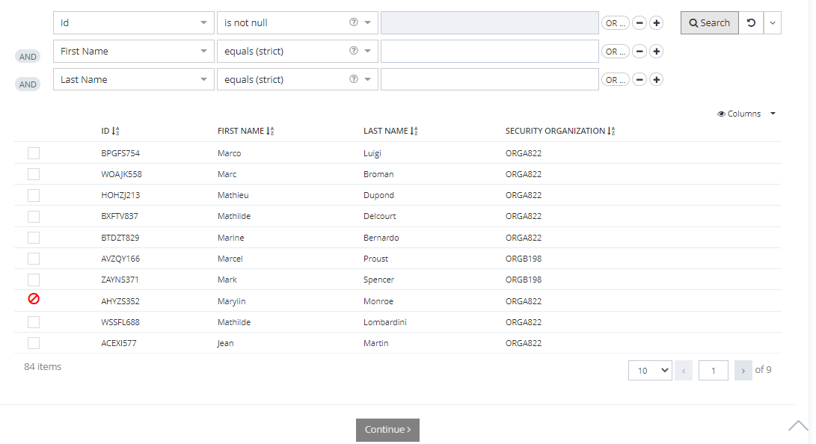
Task: Click the Search button
Action: tap(709, 23)
